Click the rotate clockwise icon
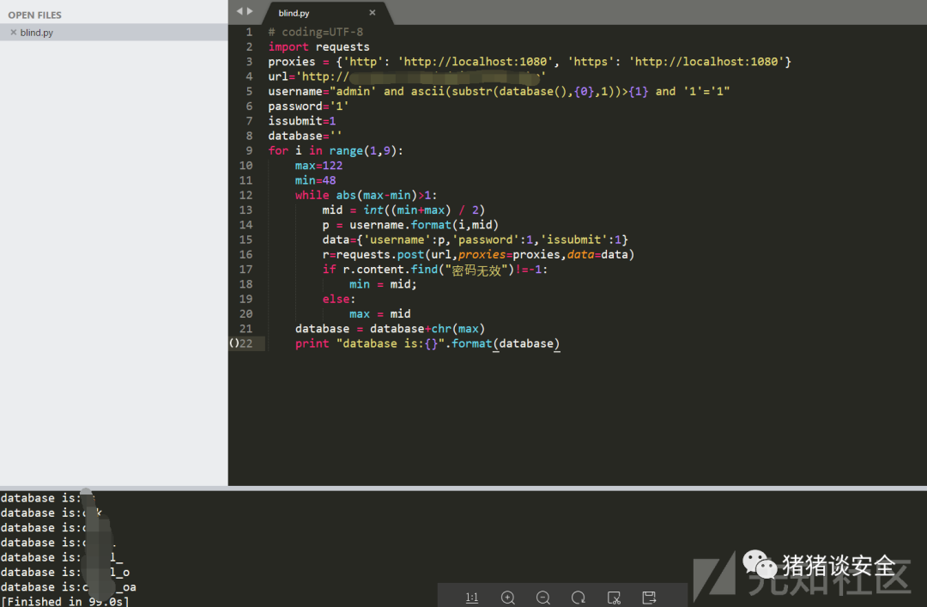This screenshot has width=927, height=607. pos(579,598)
